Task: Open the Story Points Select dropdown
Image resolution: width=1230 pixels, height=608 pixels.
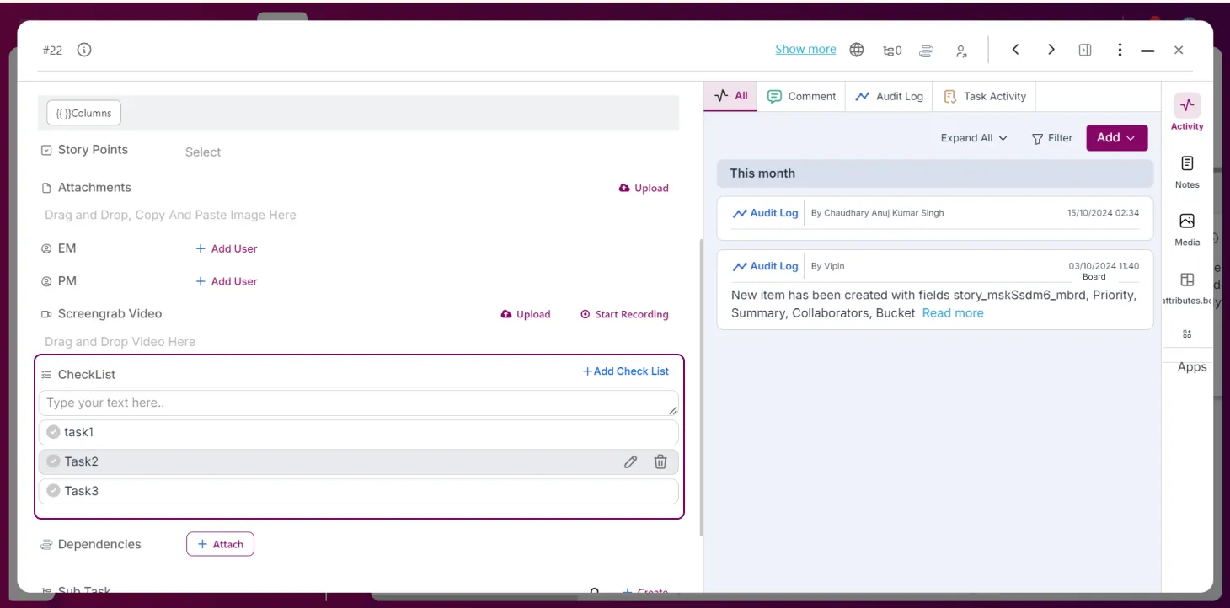Action: point(203,152)
